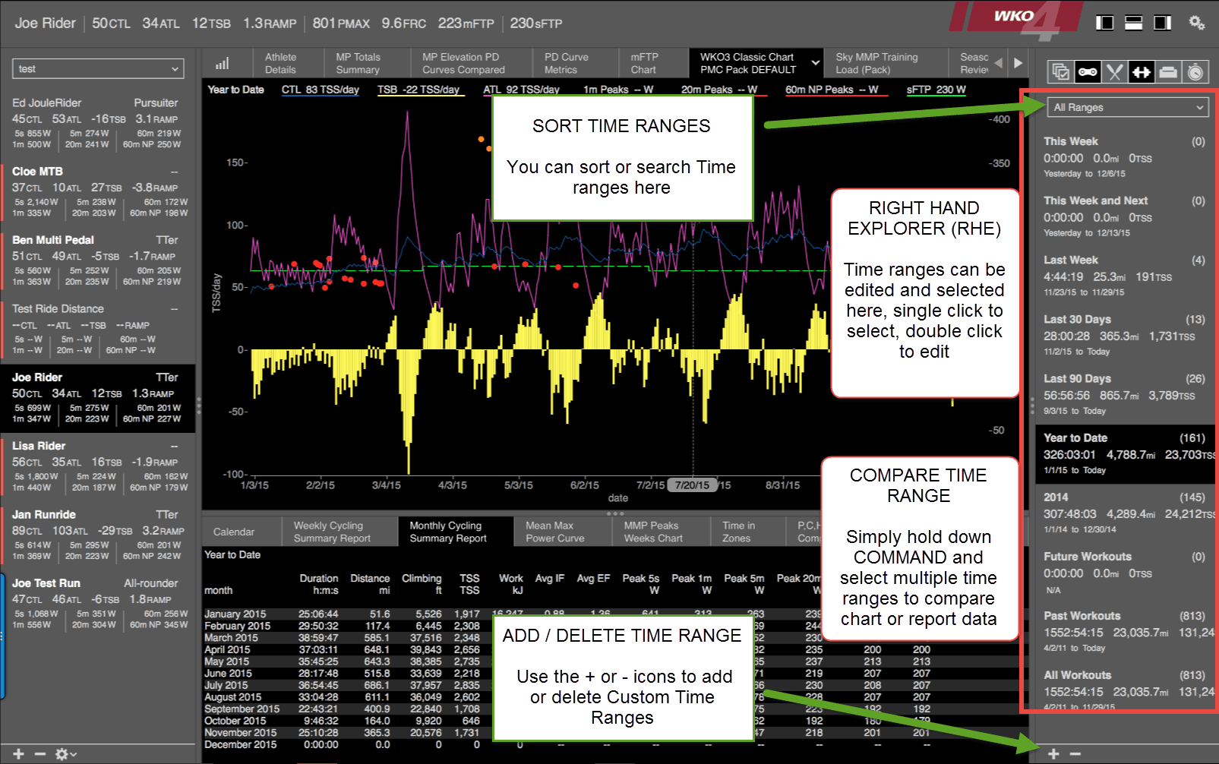Select athlete Joe Test Run
This screenshot has height=764, width=1219.
(x=96, y=605)
